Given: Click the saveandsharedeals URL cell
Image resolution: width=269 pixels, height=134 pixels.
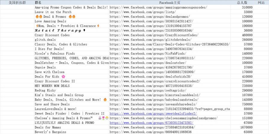Looking at the screenshot, I should (170, 104).
